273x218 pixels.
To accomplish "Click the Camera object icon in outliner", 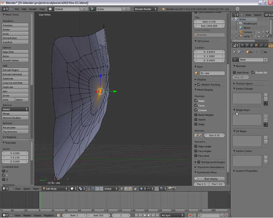I will pos(241,32).
